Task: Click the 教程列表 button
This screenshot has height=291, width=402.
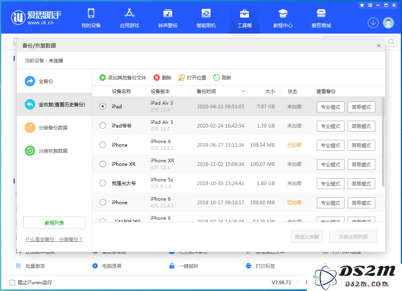Action: [54, 223]
